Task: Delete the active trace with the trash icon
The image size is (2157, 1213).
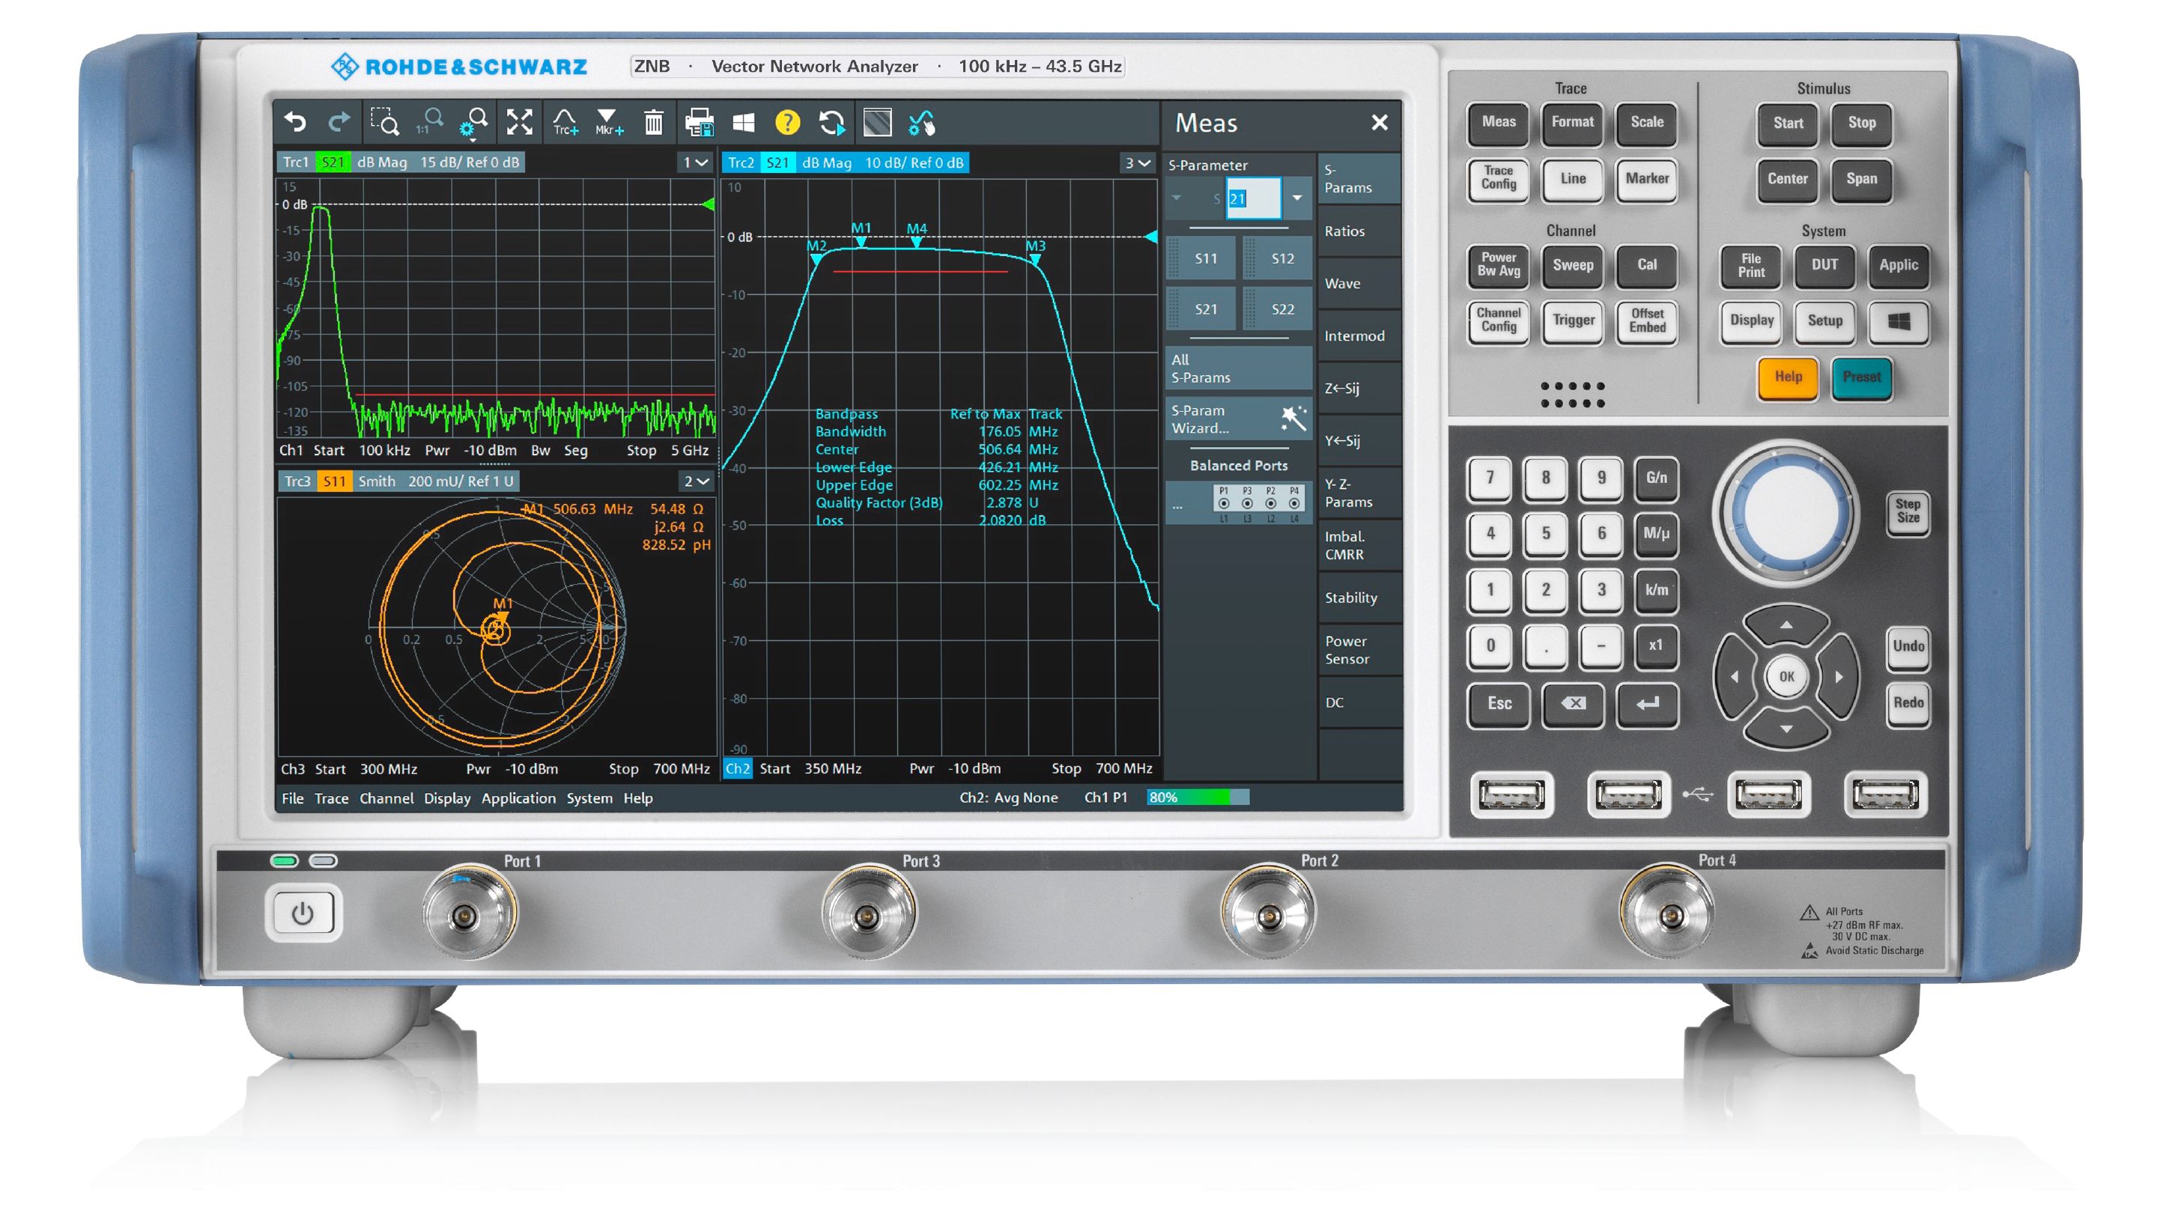Action: coord(652,123)
